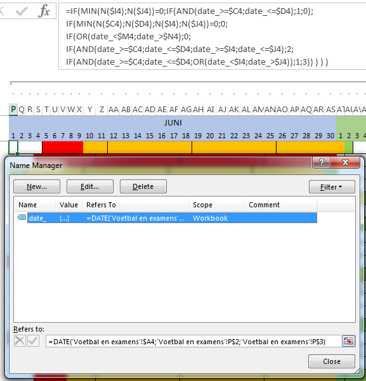This screenshot has width=366, height=381.
Task: Click the formula bar Enter checkmark
Action: [22, 11]
